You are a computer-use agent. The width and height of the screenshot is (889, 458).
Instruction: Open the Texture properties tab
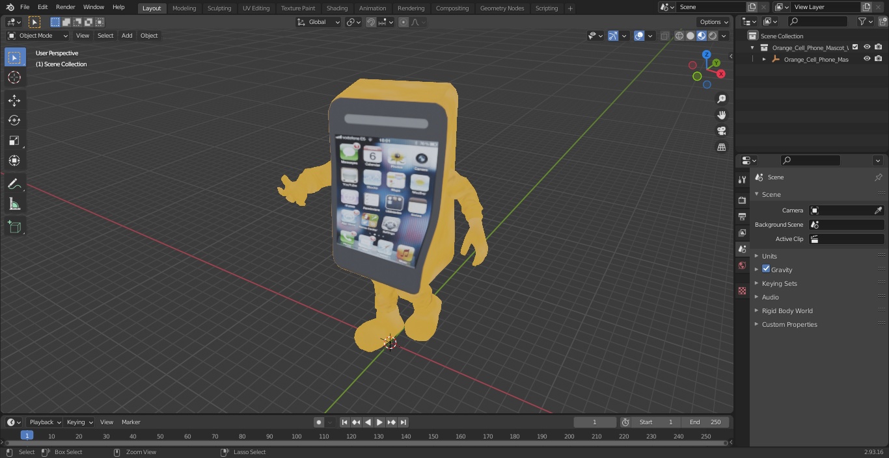point(742,290)
